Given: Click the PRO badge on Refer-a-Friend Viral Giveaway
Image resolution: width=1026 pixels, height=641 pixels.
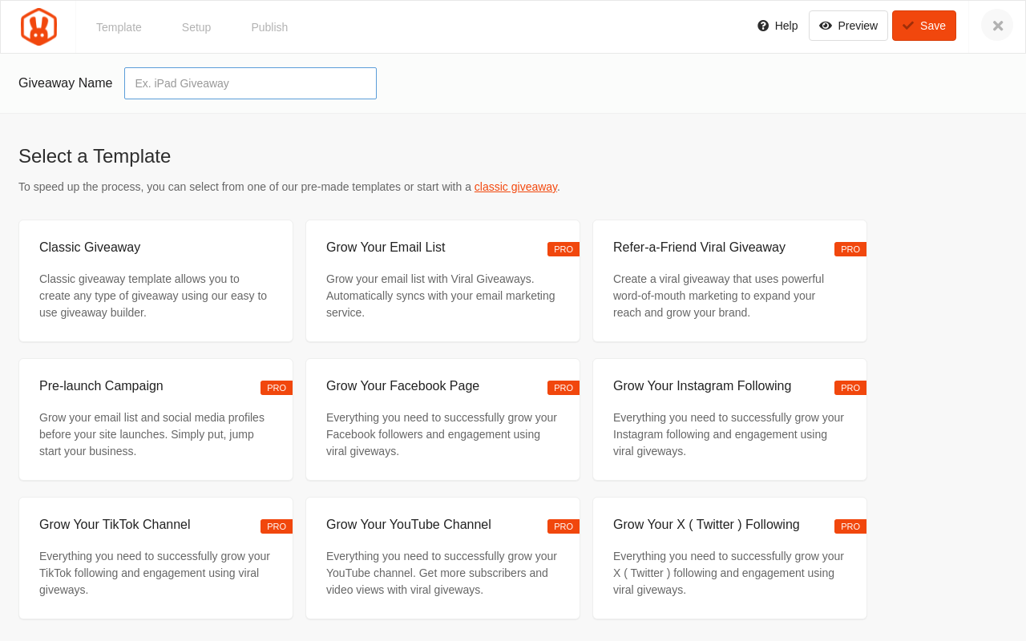Looking at the screenshot, I should click(850, 249).
